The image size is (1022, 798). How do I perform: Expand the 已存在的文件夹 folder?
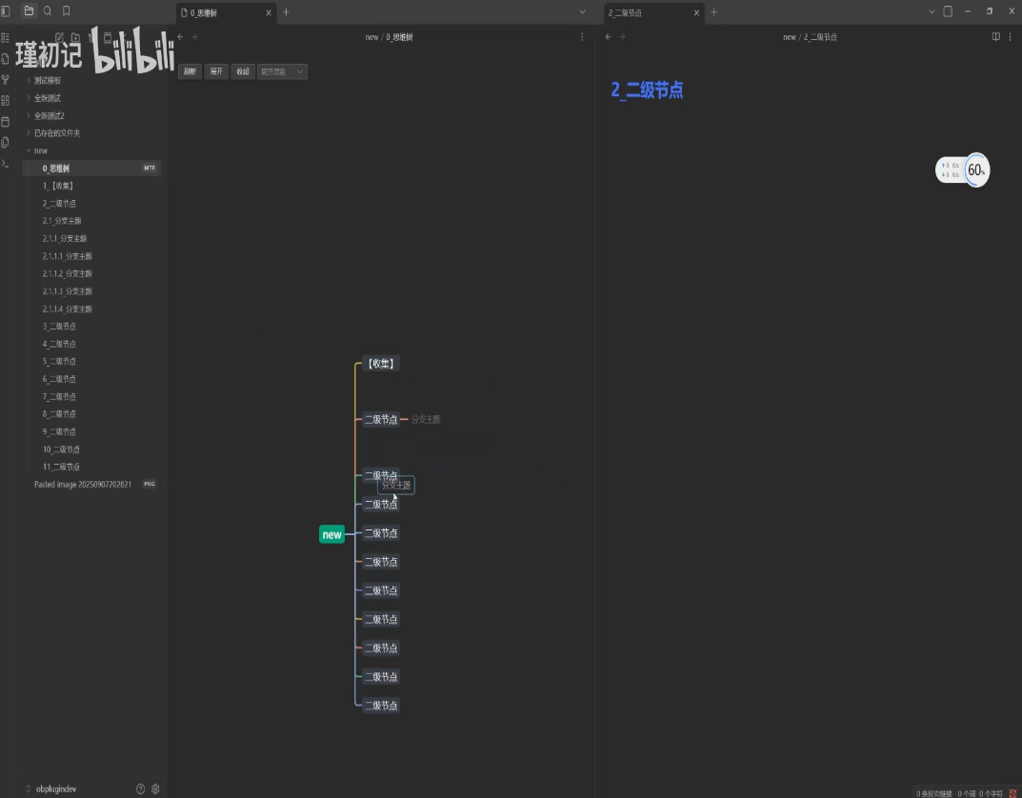(29, 133)
